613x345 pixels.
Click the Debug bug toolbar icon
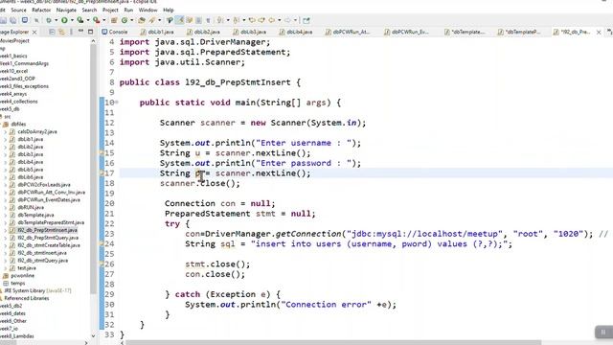49,20
